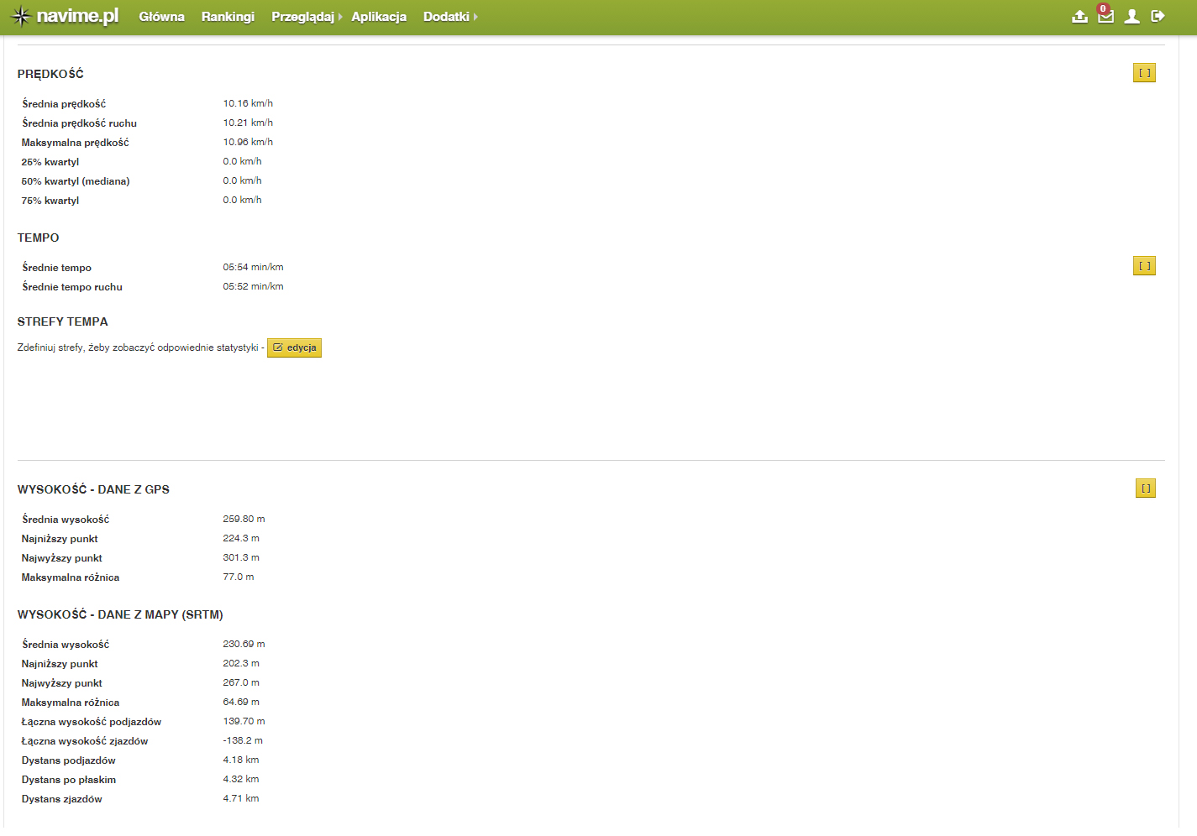Image resolution: width=1197 pixels, height=836 pixels.
Task: Go to the Główna page
Action: point(161,17)
